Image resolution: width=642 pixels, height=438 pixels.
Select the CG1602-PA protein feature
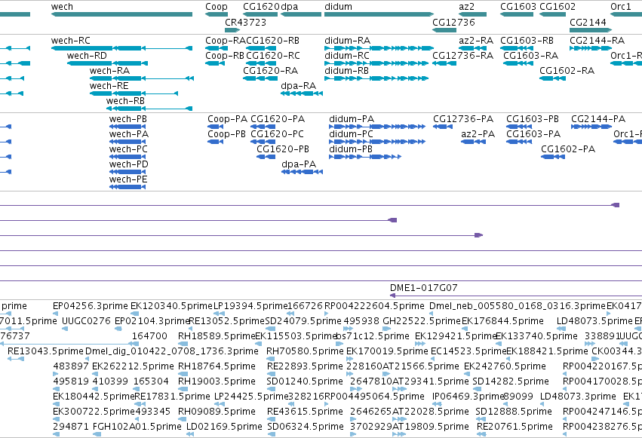(553, 157)
